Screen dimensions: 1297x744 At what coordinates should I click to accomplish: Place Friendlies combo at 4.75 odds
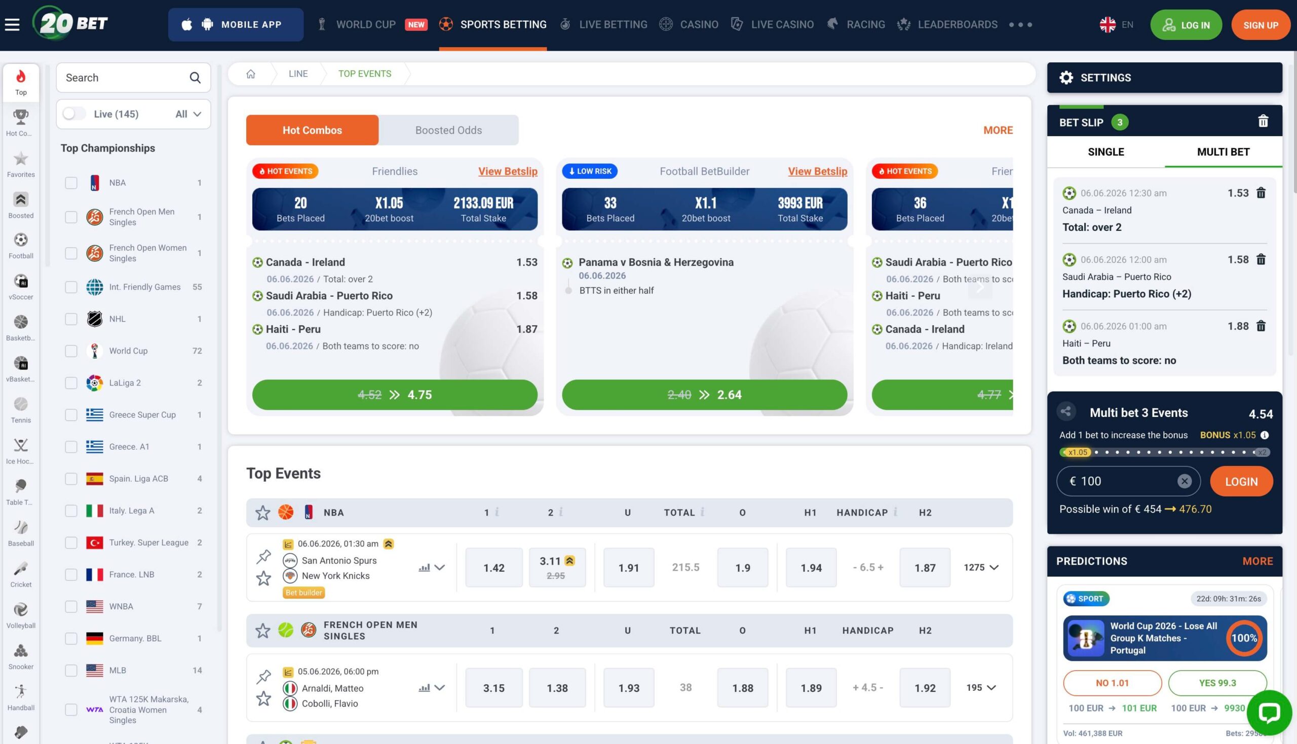pos(395,395)
